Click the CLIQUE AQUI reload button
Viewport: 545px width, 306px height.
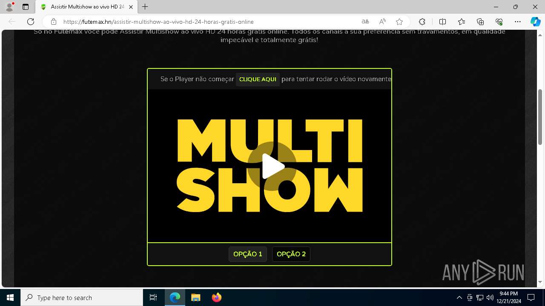coord(258,79)
